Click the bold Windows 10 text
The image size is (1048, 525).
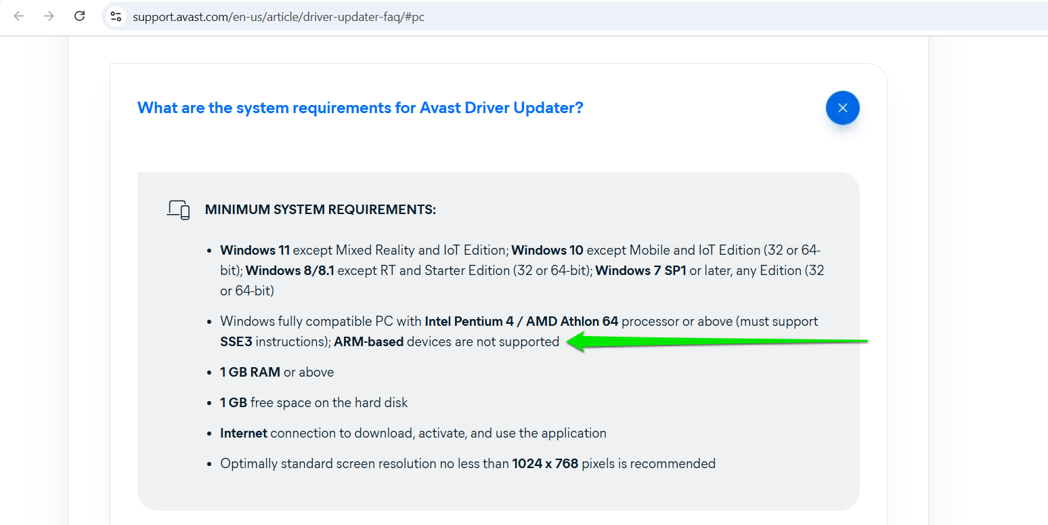(548, 250)
